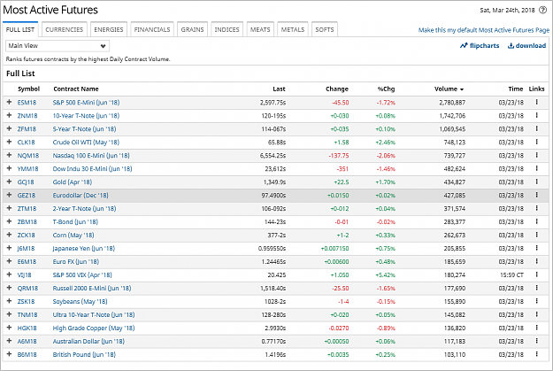Open links menu for ZBM18 T-Bond row

pos(536,221)
